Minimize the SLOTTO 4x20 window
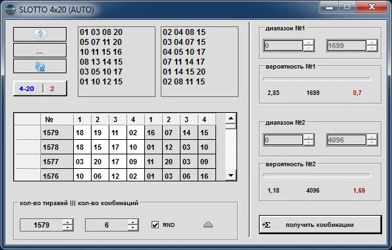Viewport: 392px width, 250px height. (x=329, y=7)
